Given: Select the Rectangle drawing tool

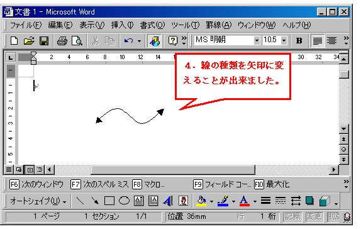Looking at the screenshot, I should 109,201.
